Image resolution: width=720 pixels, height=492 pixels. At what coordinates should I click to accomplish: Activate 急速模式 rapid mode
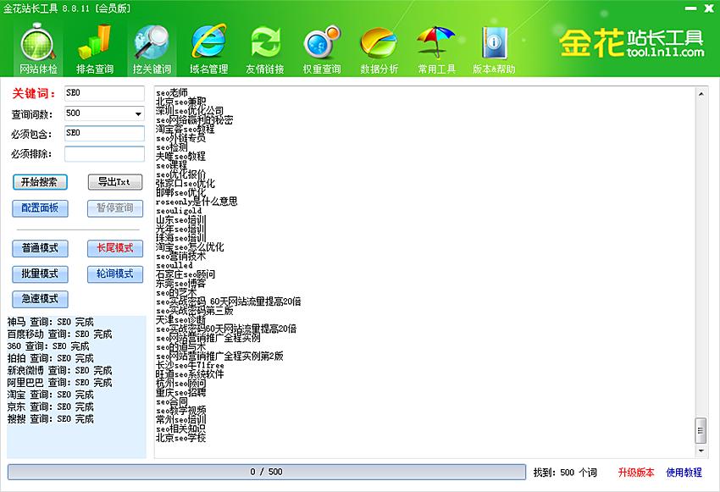(x=37, y=299)
